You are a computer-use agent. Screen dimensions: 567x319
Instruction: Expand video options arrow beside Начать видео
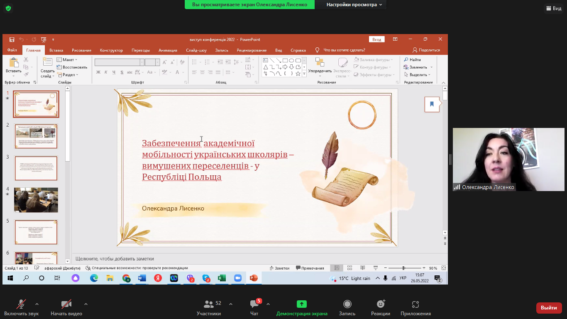86,304
